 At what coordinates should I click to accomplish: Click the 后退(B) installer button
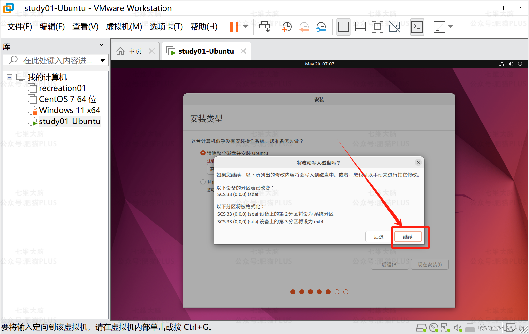pyautogui.click(x=390, y=264)
